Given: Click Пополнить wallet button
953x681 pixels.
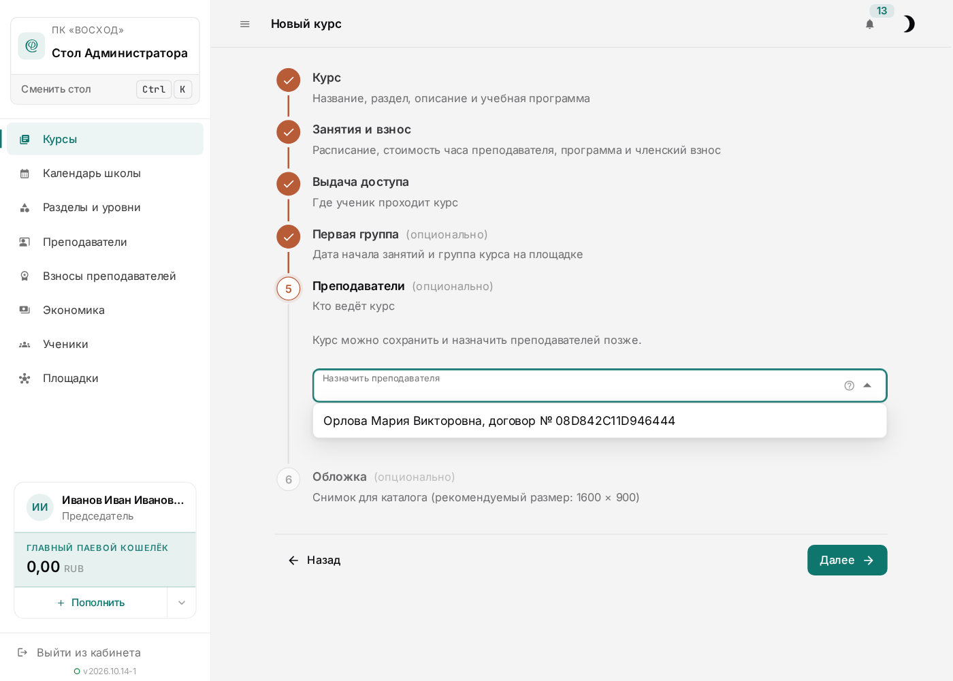Looking at the screenshot, I should click(91, 603).
